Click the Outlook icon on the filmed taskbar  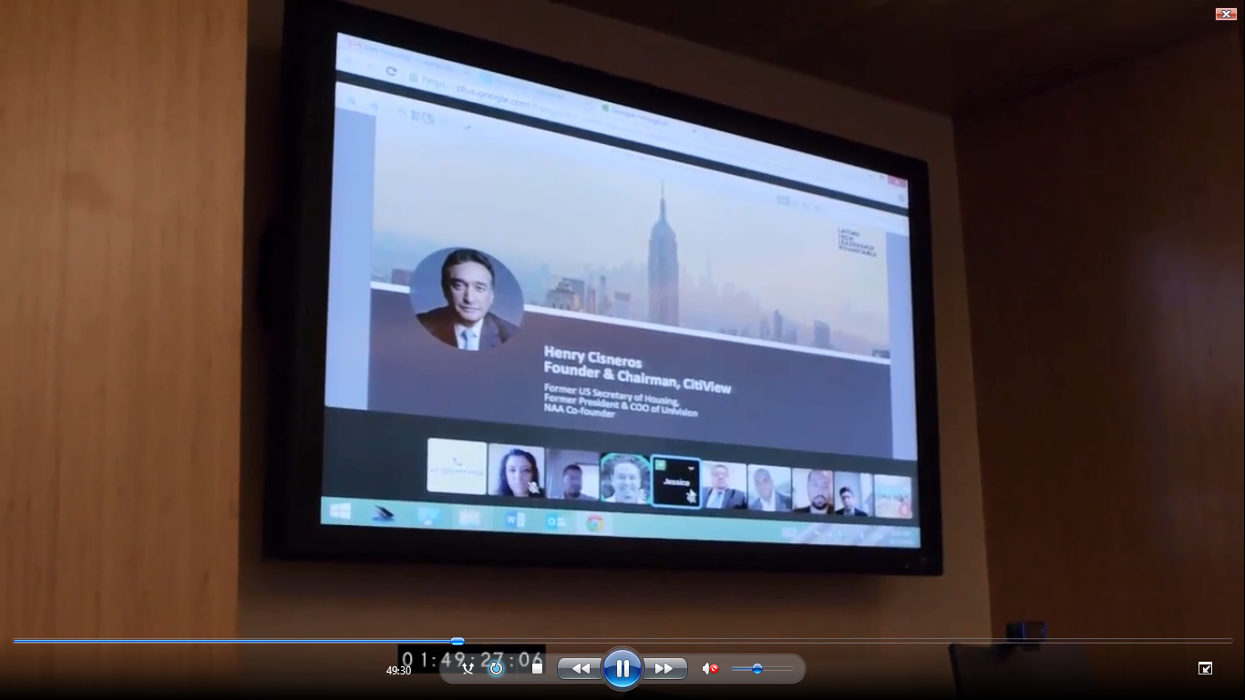point(555,521)
